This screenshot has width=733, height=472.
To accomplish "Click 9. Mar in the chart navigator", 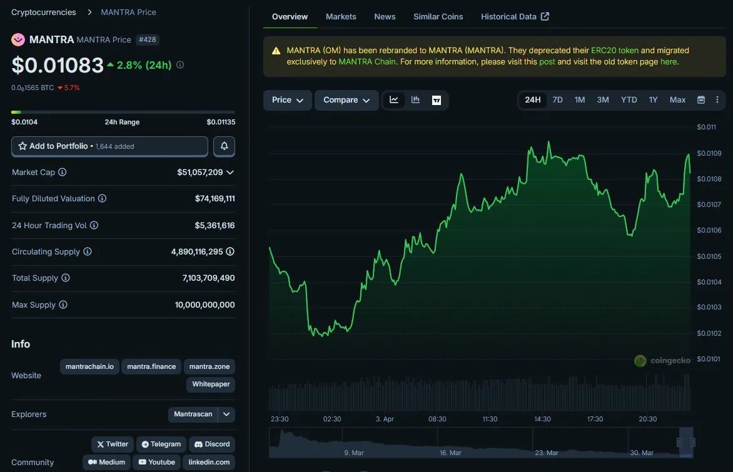I will [x=354, y=453].
